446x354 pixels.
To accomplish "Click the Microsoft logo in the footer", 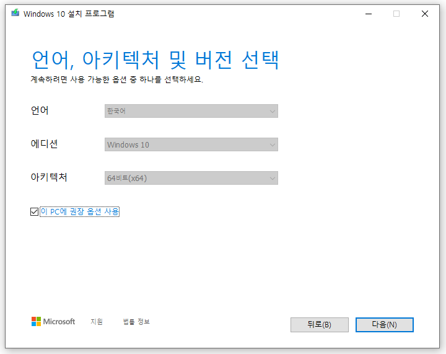I will pos(53,322).
